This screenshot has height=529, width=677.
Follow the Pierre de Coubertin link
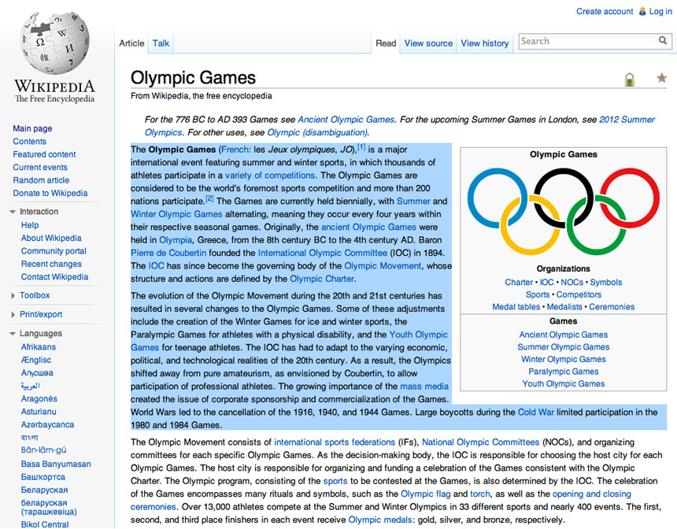coord(168,253)
